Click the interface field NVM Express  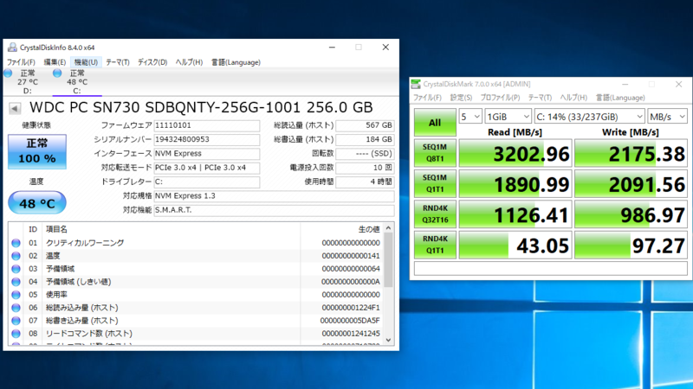pos(206,154)
